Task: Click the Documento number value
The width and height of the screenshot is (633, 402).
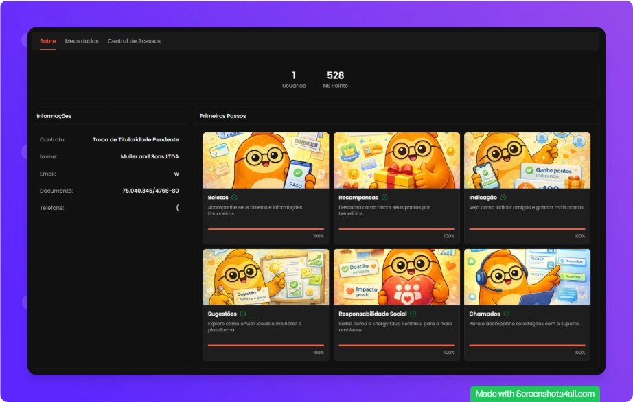Action: (150, 191)
